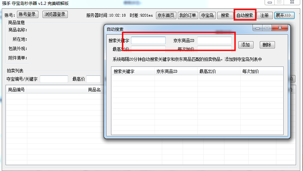
Task: Click the 夺宝岛 button
Action: pos(208,16)
